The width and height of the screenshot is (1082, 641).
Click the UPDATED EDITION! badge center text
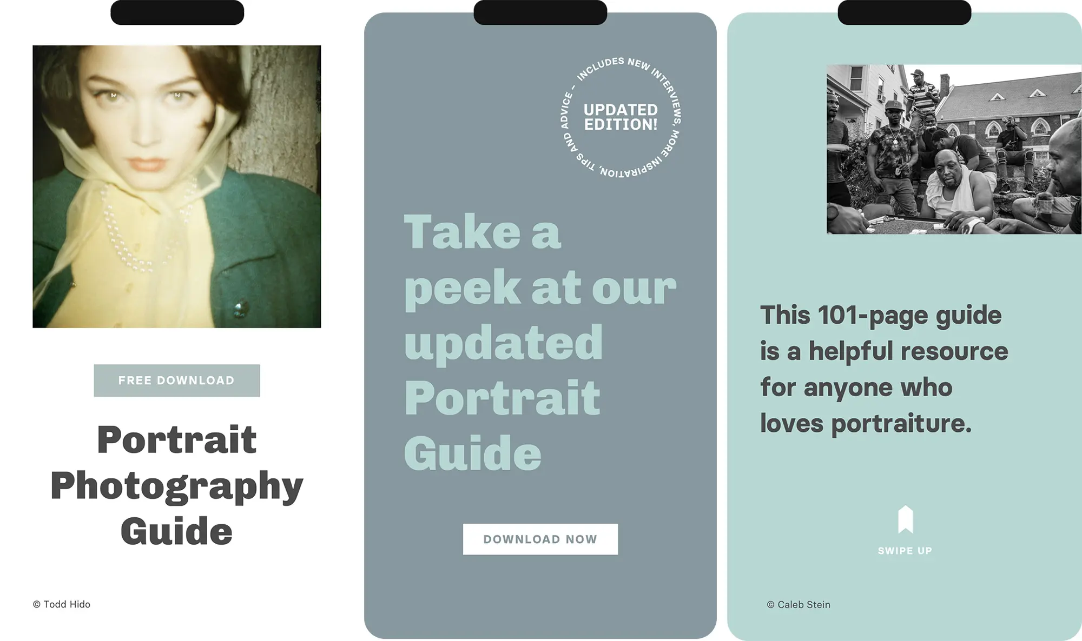tap(621, 117)
